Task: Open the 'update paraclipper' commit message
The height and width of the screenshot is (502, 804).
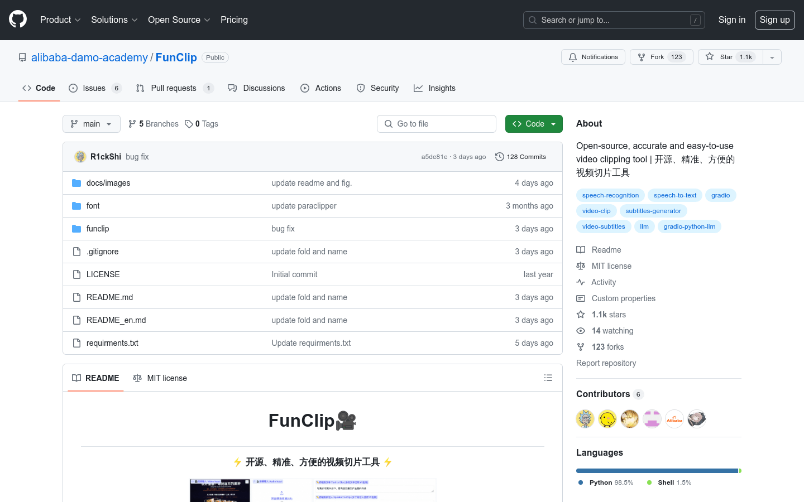Action: (304, 206)
